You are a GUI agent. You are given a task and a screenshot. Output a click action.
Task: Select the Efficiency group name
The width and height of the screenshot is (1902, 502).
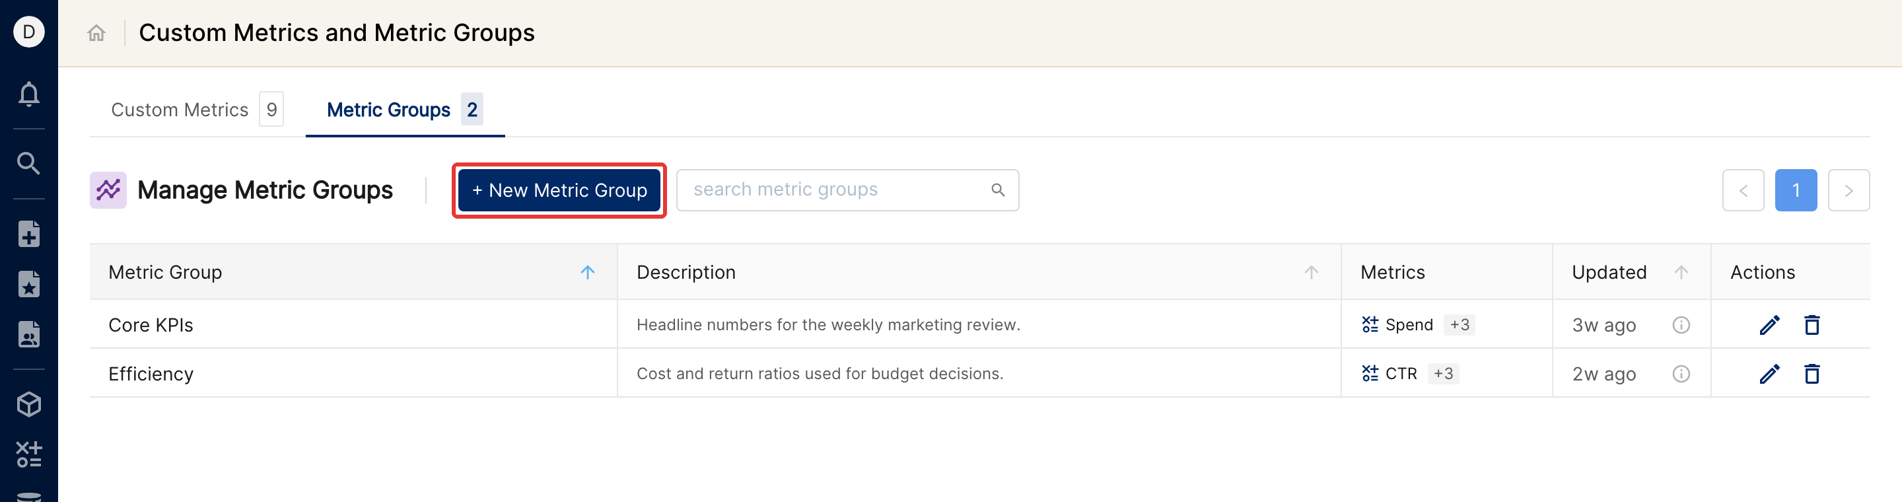point(151,374)
